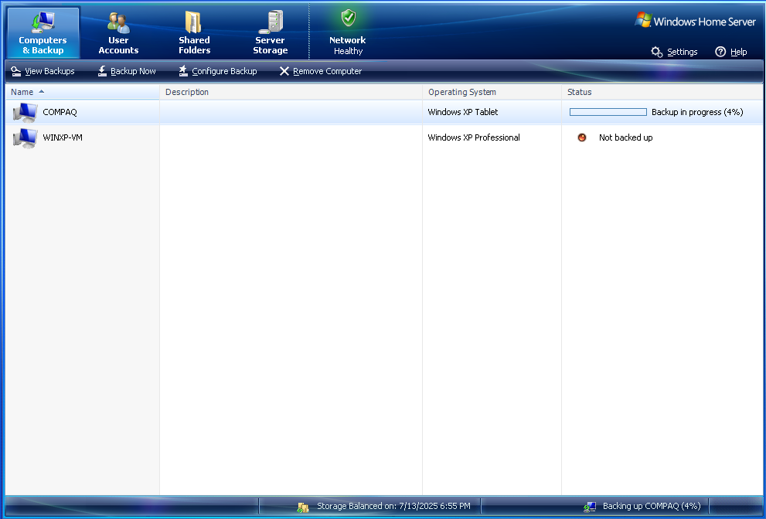Click View Backups in the toolbar

click(x=43, y=71)
